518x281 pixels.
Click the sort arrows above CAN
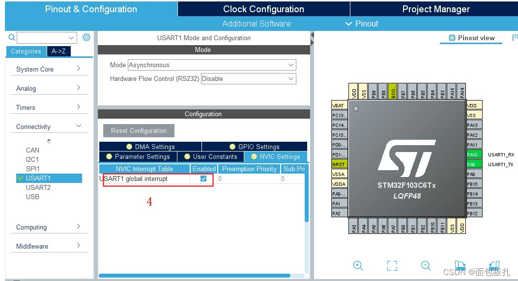pos(49,141)
